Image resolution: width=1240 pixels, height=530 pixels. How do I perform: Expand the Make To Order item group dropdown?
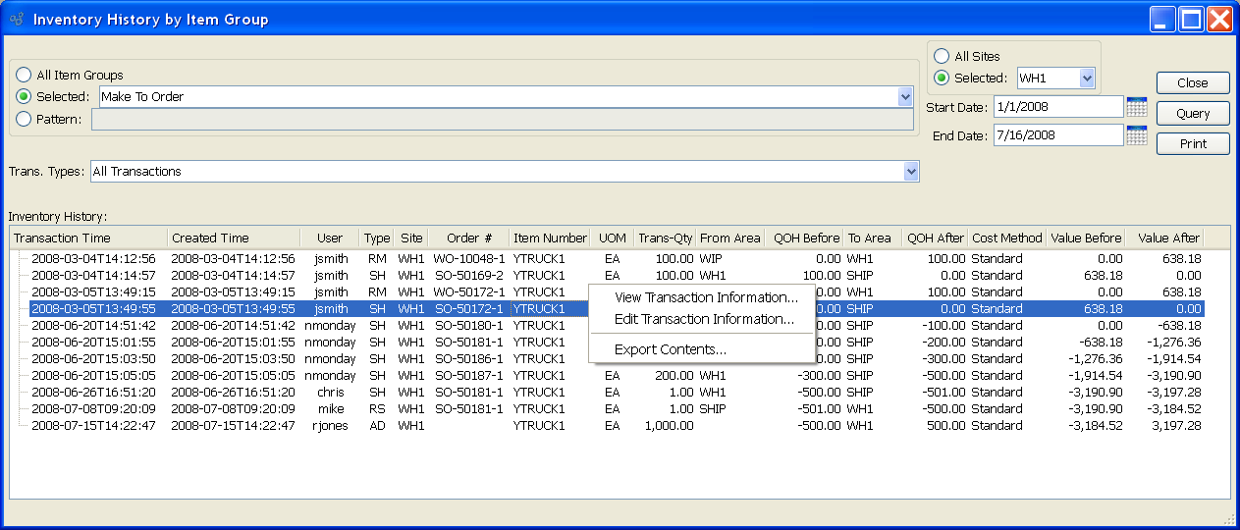pos(905,97)
